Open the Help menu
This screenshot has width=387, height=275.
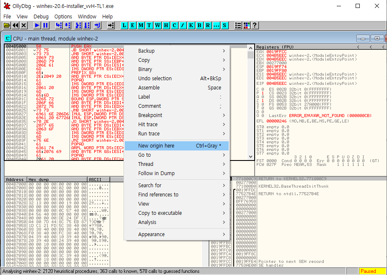pos(107,16)
